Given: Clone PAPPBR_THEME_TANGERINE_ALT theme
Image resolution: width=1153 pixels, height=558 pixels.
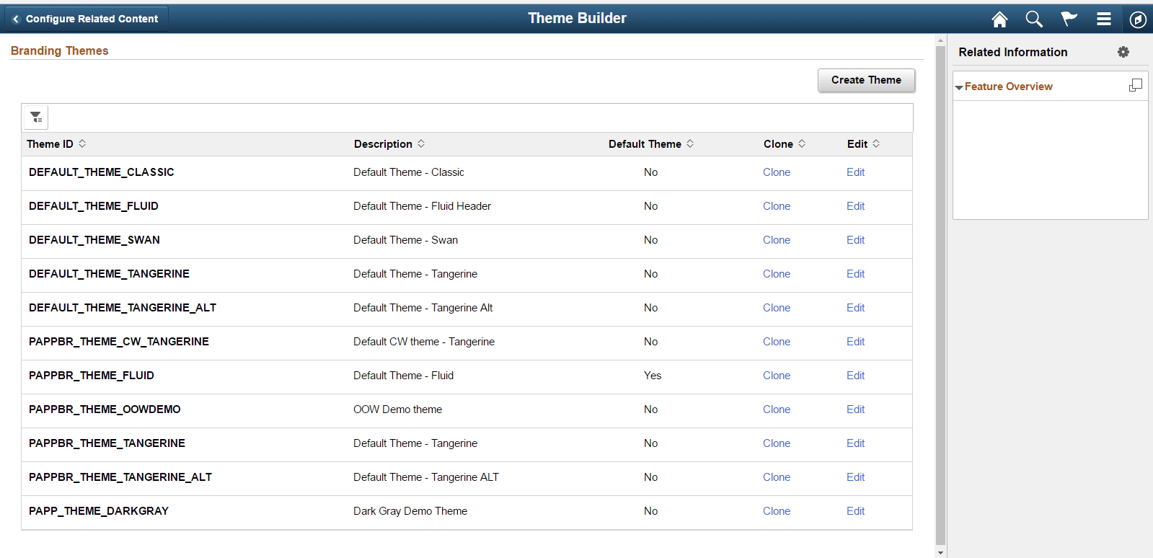Looking at the screenshot, I should click(777, 477).
